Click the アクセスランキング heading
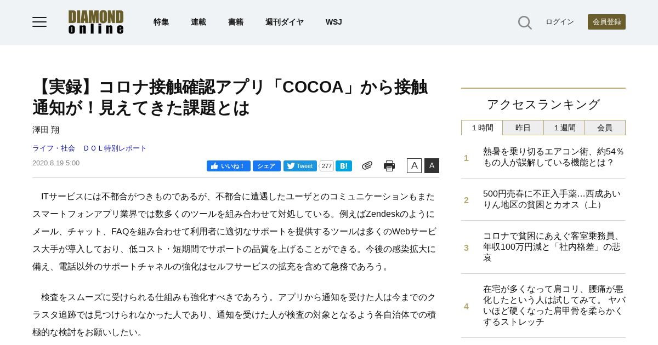658x345 pixels. (543, 104)
